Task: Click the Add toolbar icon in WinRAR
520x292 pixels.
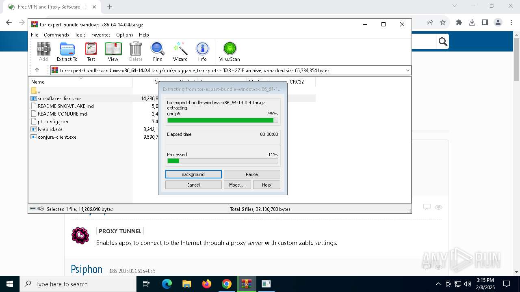Action: [43, 52]
